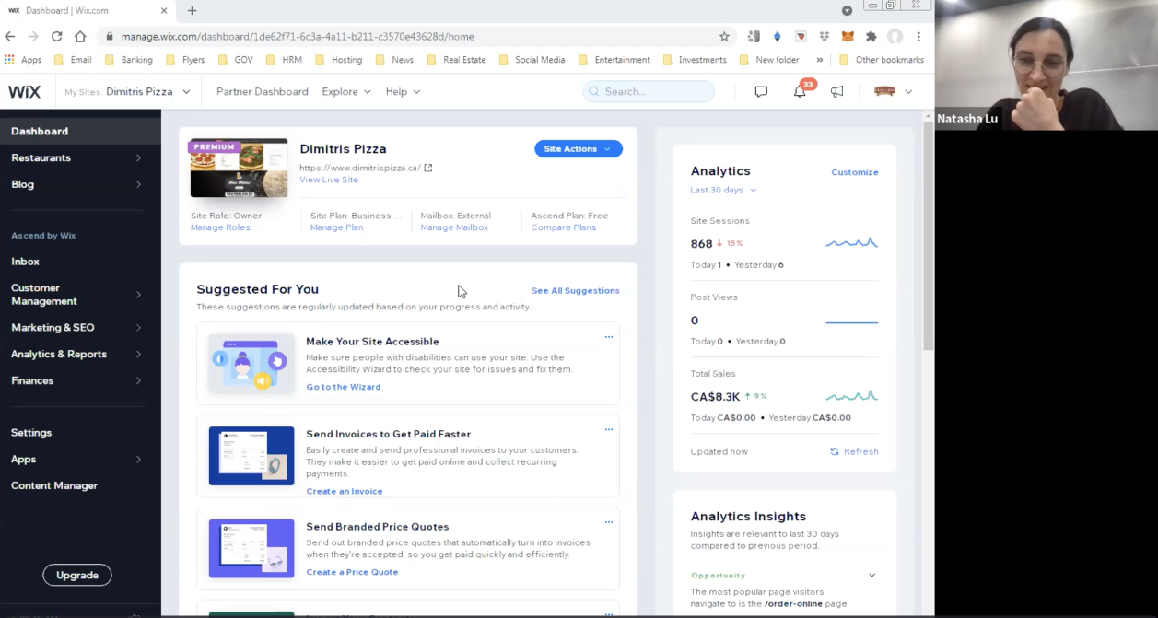The height and width of the screenshot is (618, 1158).
Task: Open the Real Estate bookmarks folder
Action: click(x=457, y=60)
